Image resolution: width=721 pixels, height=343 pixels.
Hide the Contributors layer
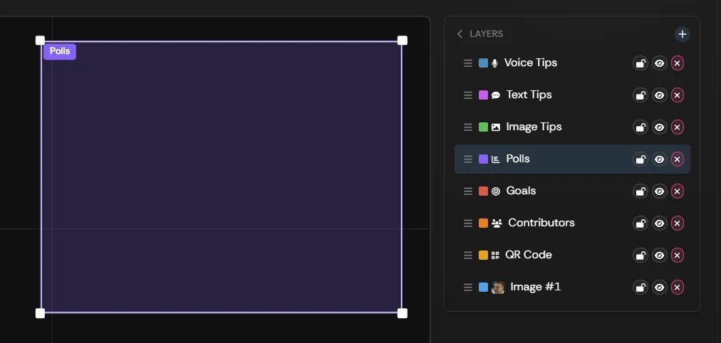pos(660,223)
